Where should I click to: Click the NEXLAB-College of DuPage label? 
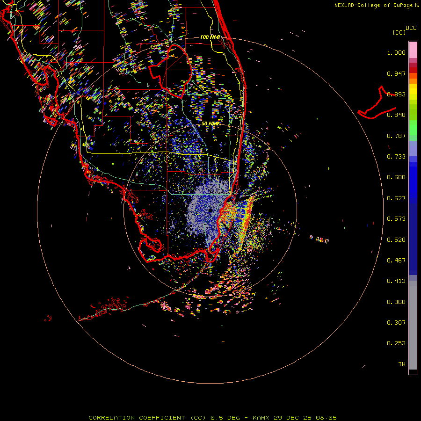377,5
